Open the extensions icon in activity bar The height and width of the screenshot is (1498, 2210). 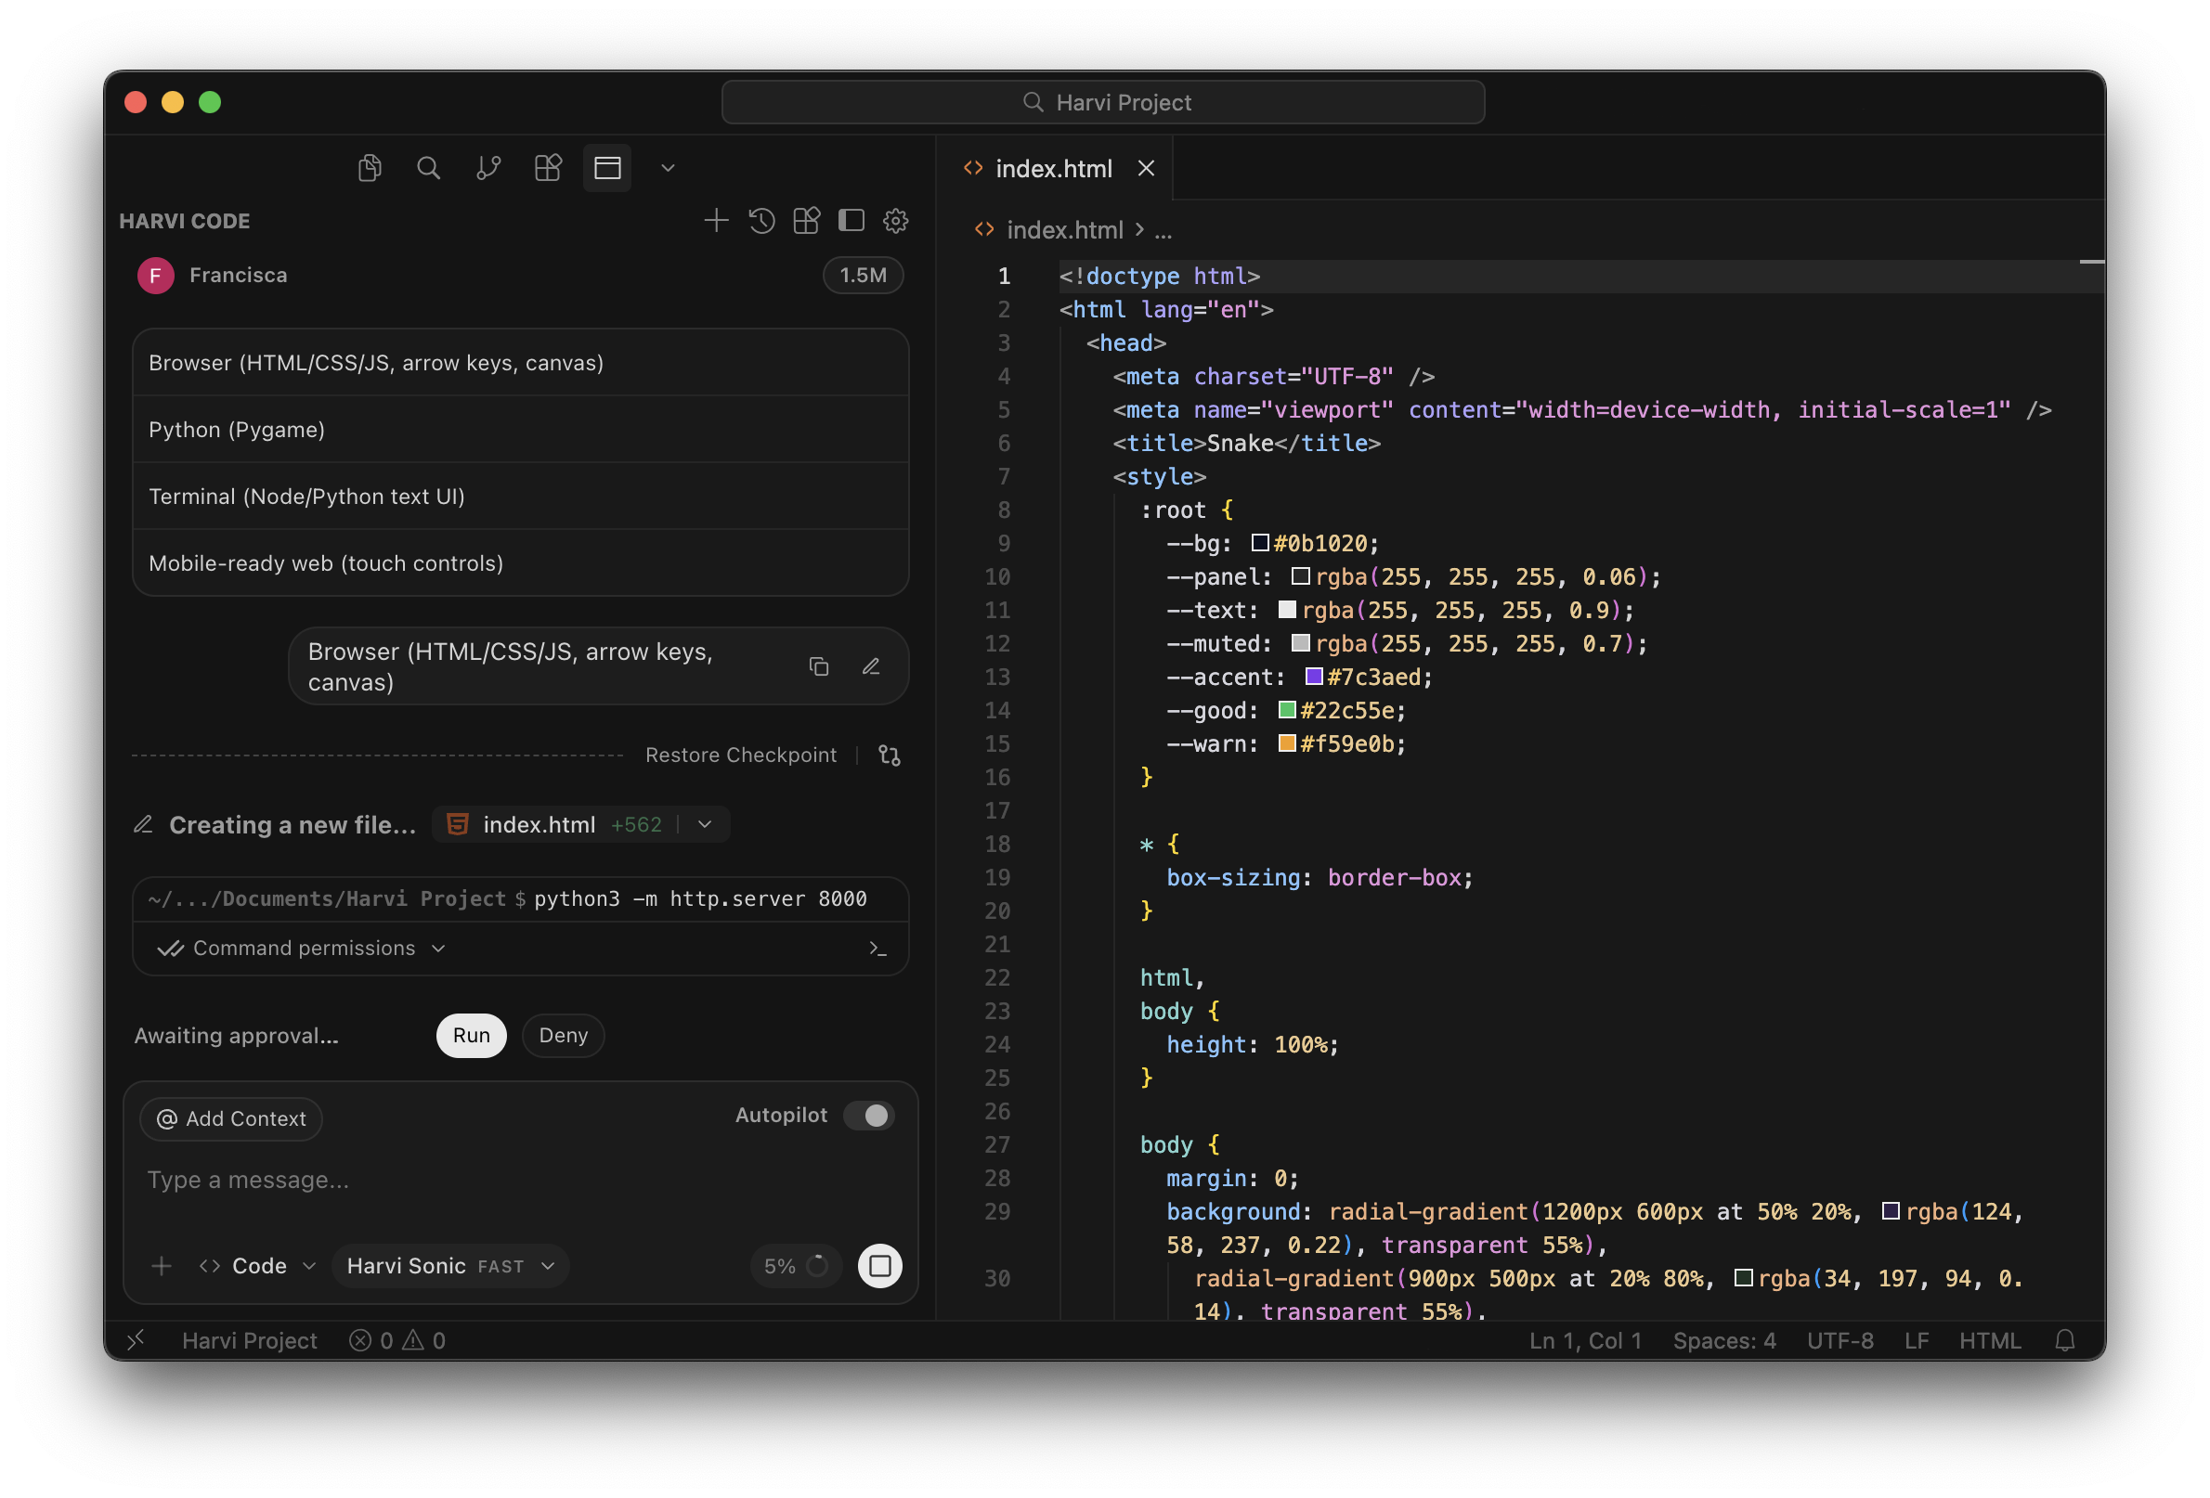coord(548,168)
